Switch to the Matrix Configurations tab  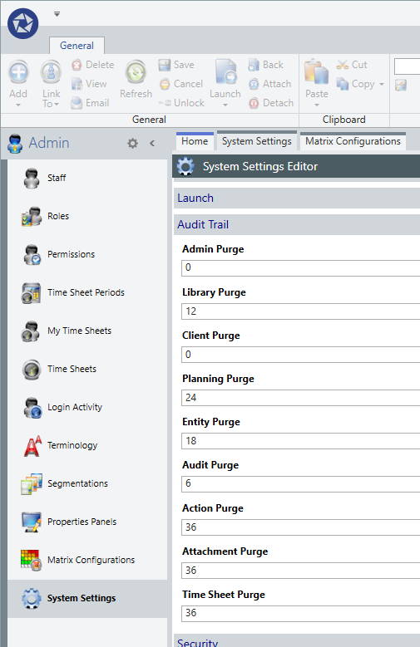[x=353, y=141]
